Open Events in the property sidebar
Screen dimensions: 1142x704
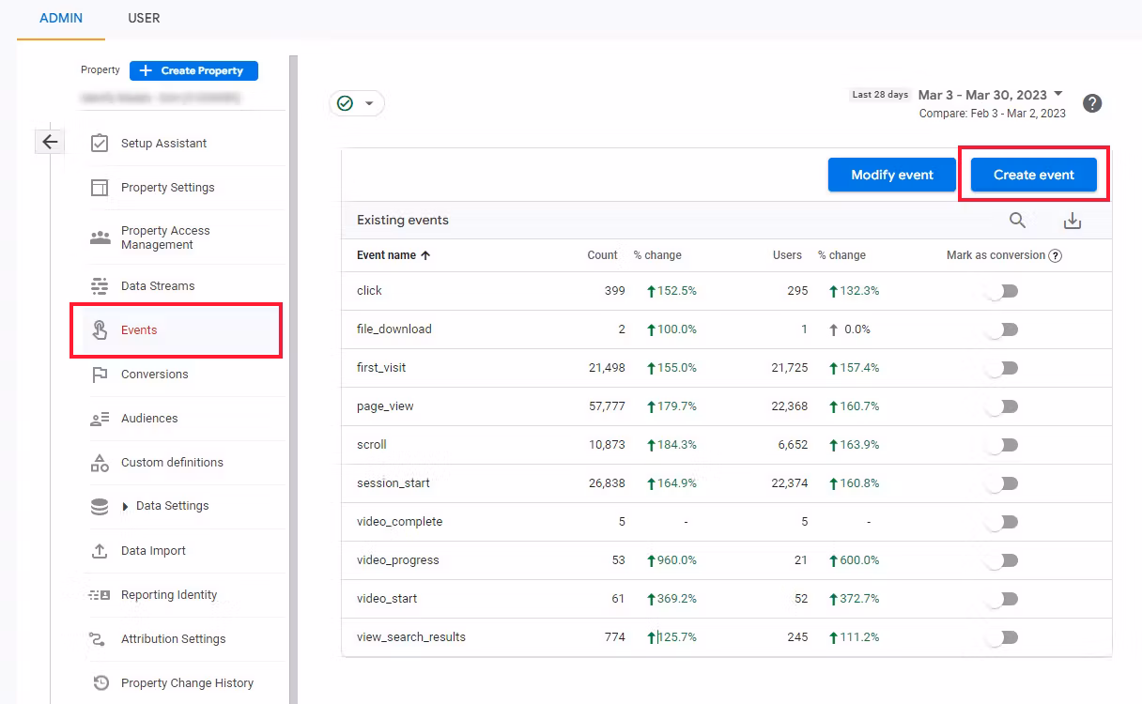tap(139, 329)
